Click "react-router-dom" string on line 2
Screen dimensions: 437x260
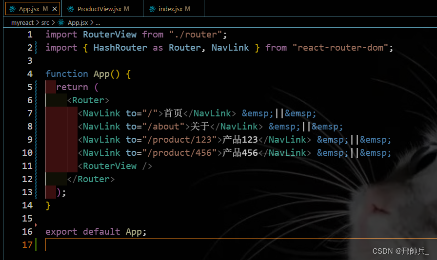(x=340, y=48)
